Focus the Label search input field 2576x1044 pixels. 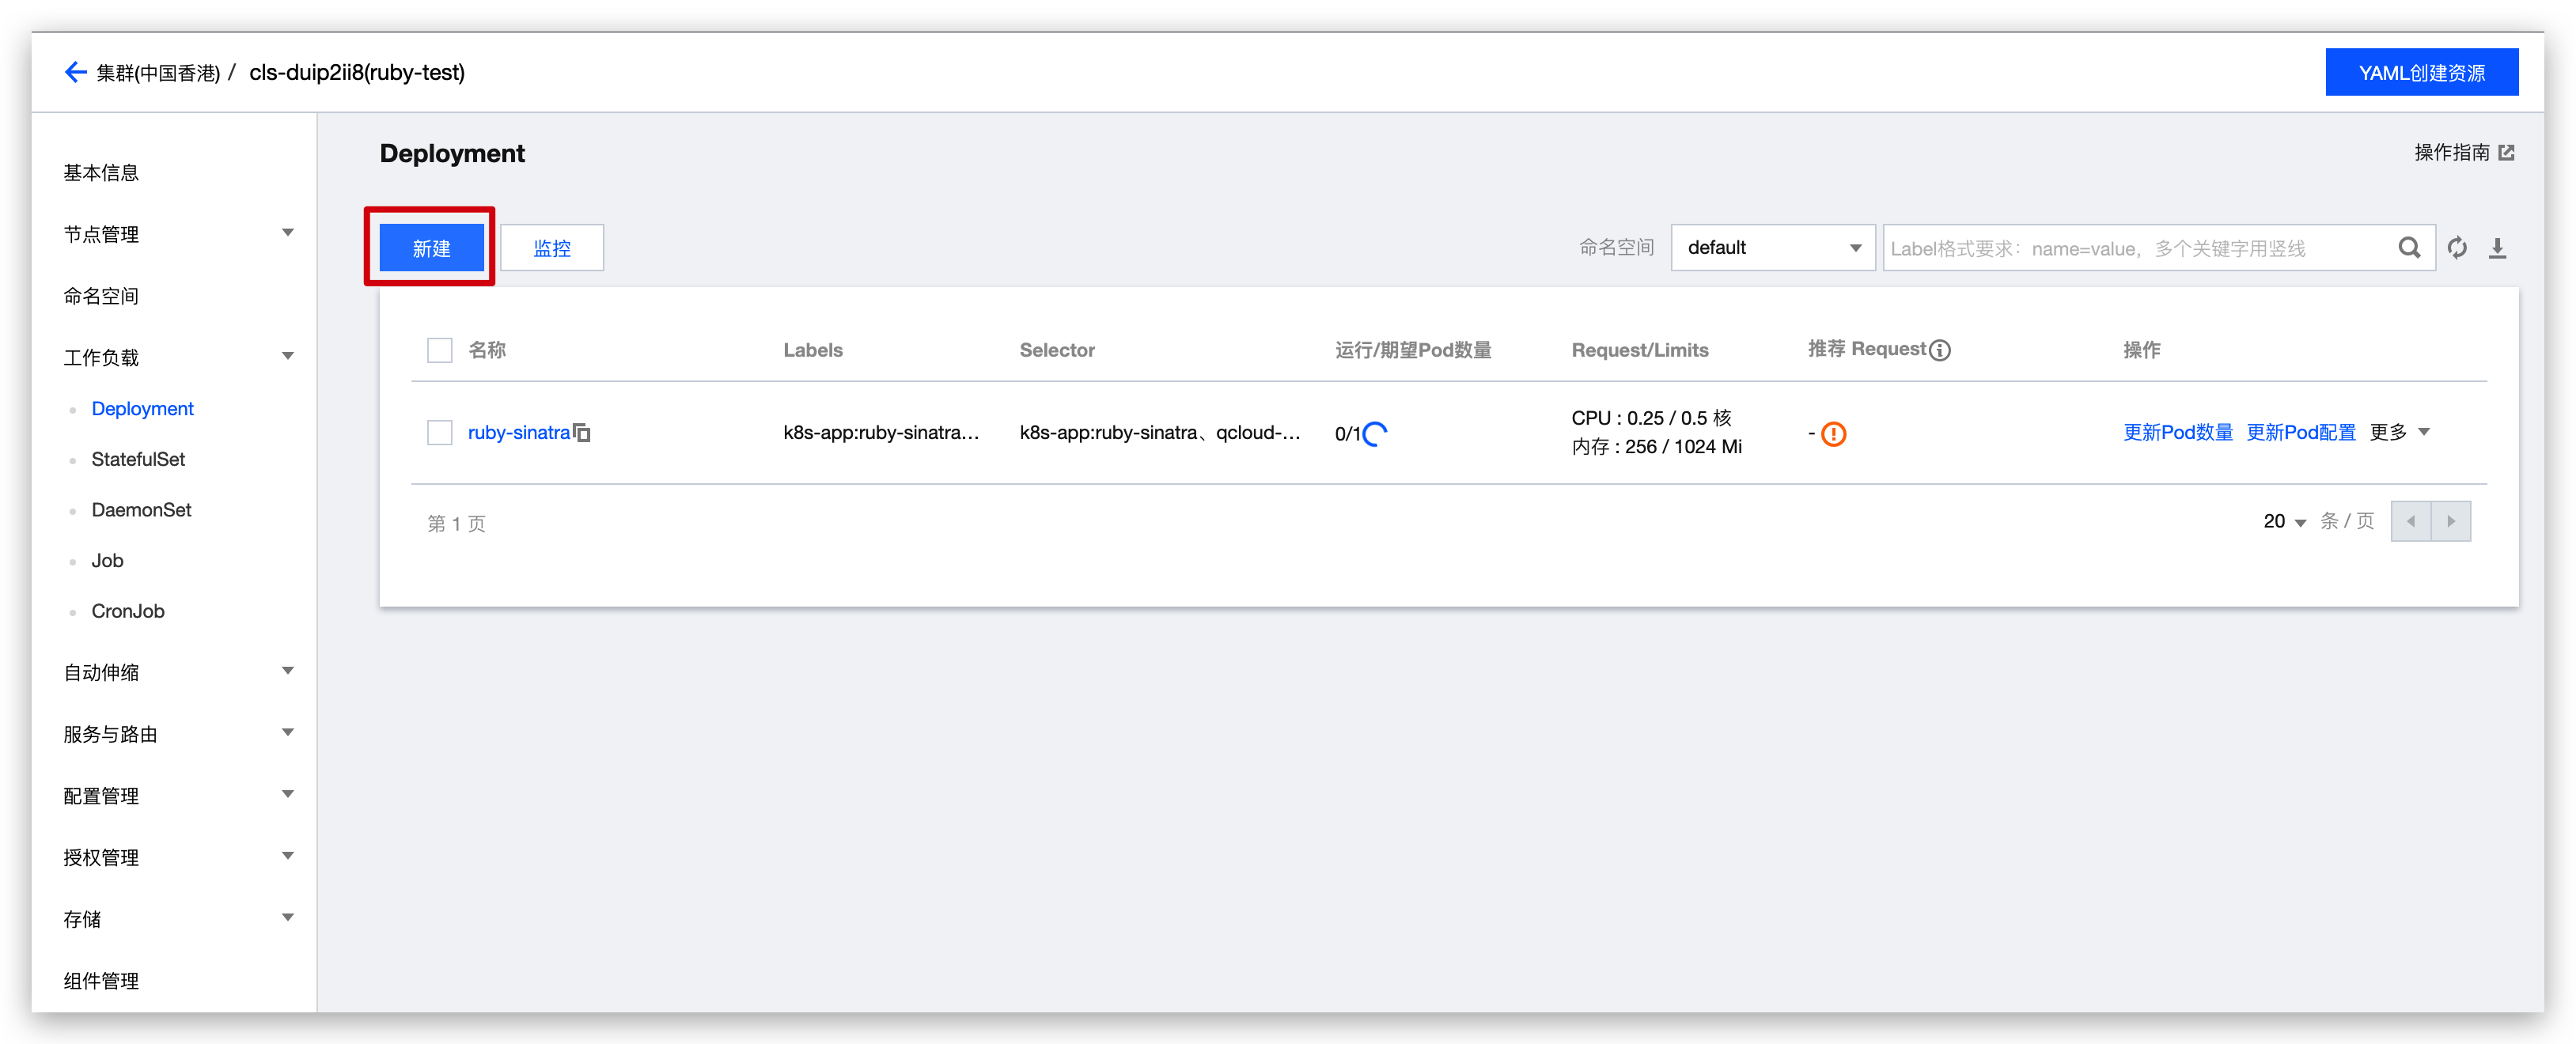click(2140, 248)
